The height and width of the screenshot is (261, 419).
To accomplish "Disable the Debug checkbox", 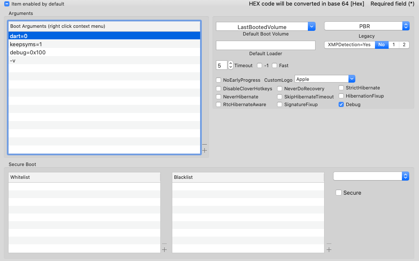I will pos(341,104).
